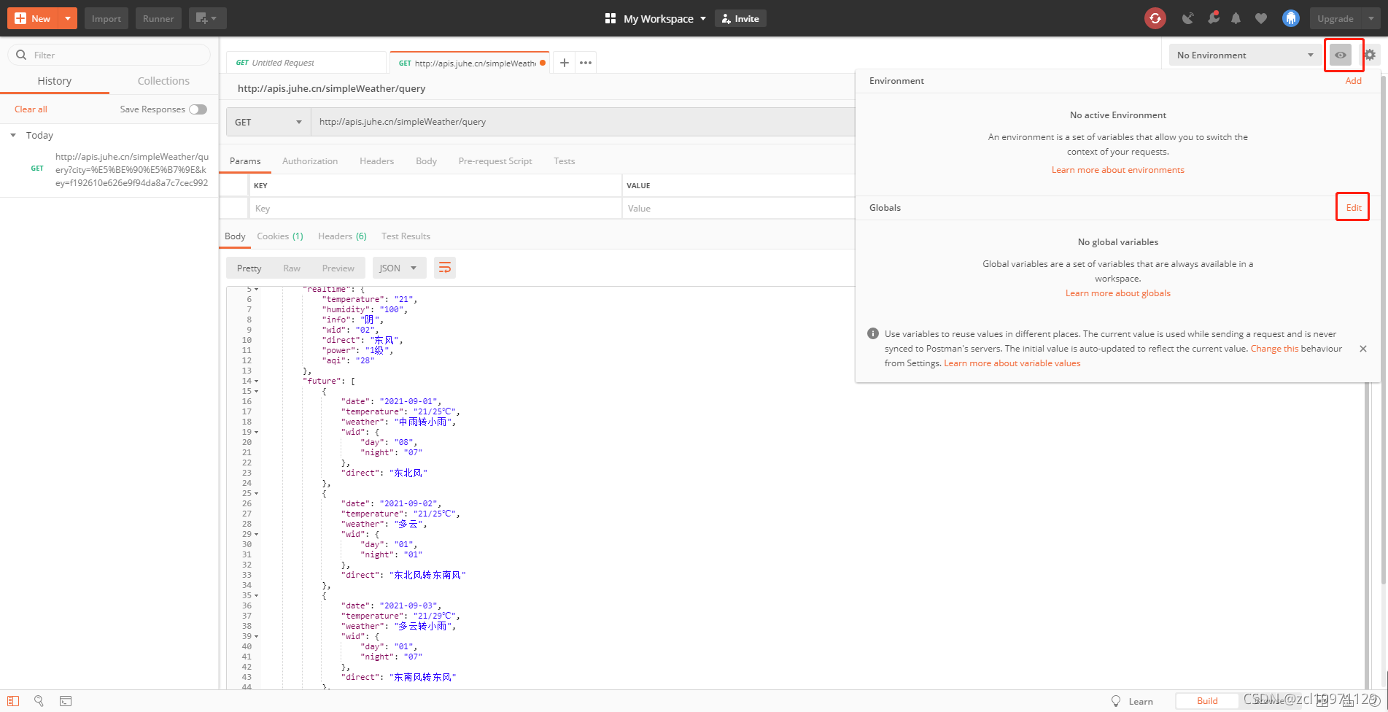Click the environment quick look eye icon
Image resolution: width=1388 pixels, height=712 pixels.
1341,55
